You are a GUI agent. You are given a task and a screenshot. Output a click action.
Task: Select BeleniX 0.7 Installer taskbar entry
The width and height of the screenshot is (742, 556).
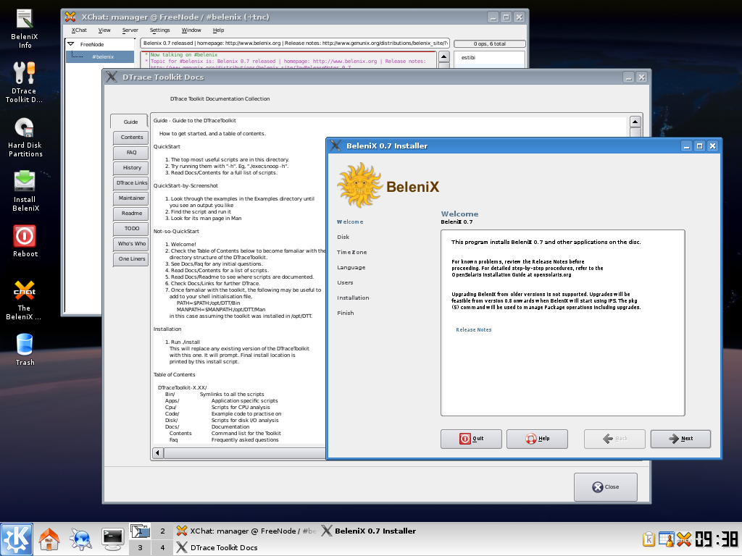click(369, 531)
